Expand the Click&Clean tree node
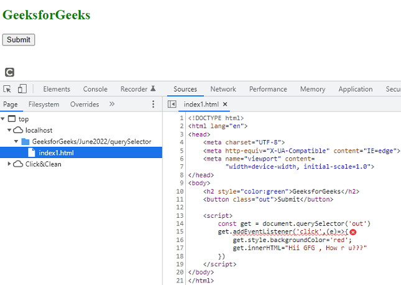Viewport: 401px width, 285px height. [9, 164]
